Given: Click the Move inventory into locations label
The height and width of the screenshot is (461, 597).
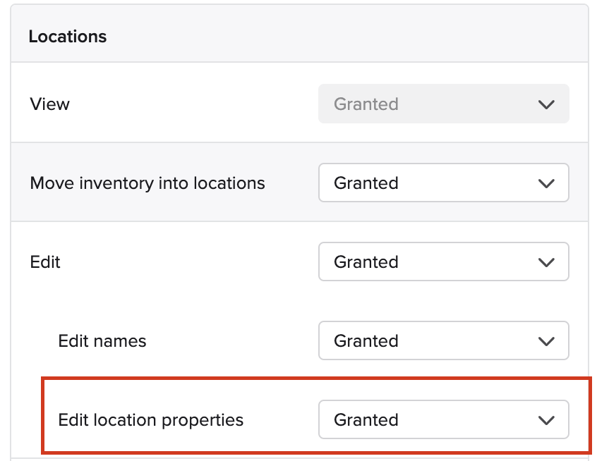Looking at the screenshot, I should point(147,183).
